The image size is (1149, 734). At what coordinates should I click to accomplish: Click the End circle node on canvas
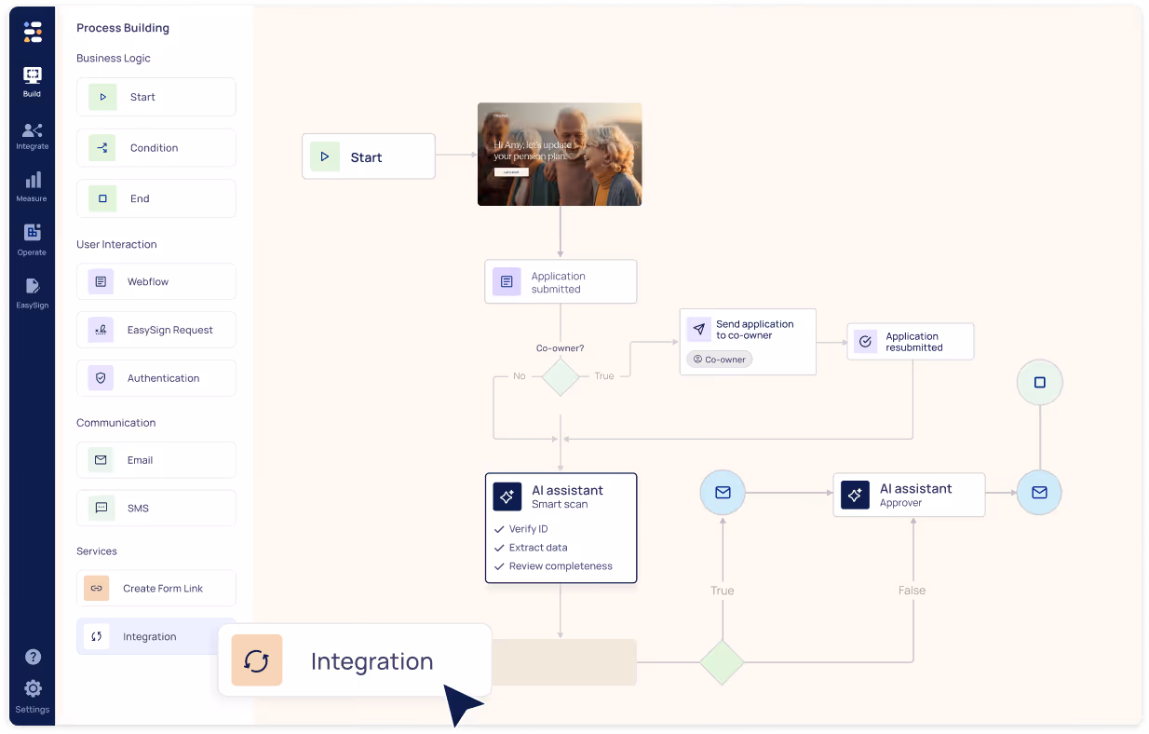tap(1039, 383)
